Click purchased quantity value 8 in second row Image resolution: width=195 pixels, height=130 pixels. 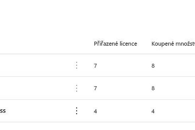click(x=153, y=88)
